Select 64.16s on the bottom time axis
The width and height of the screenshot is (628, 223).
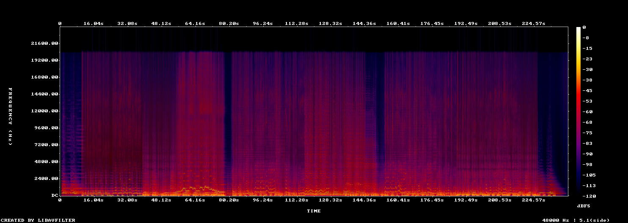pyautogui.click(x=195, y=200)
